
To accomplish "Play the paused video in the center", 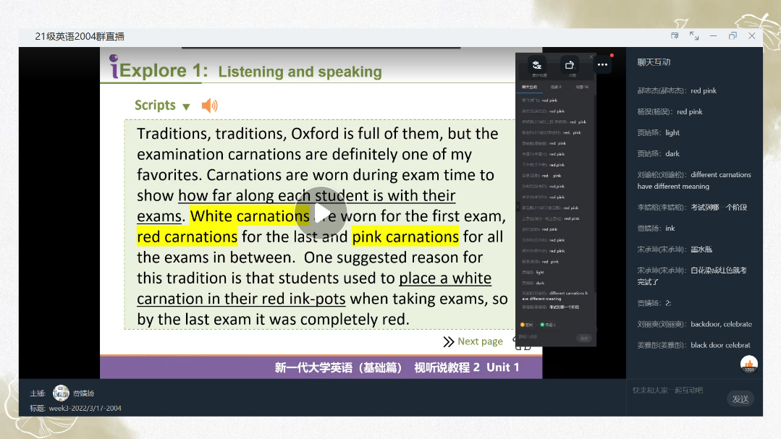I will [321, 213].
